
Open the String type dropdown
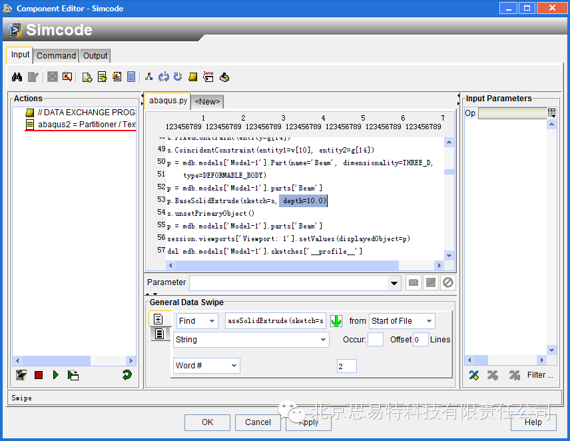pyautogui.click(x=251, y=340)
